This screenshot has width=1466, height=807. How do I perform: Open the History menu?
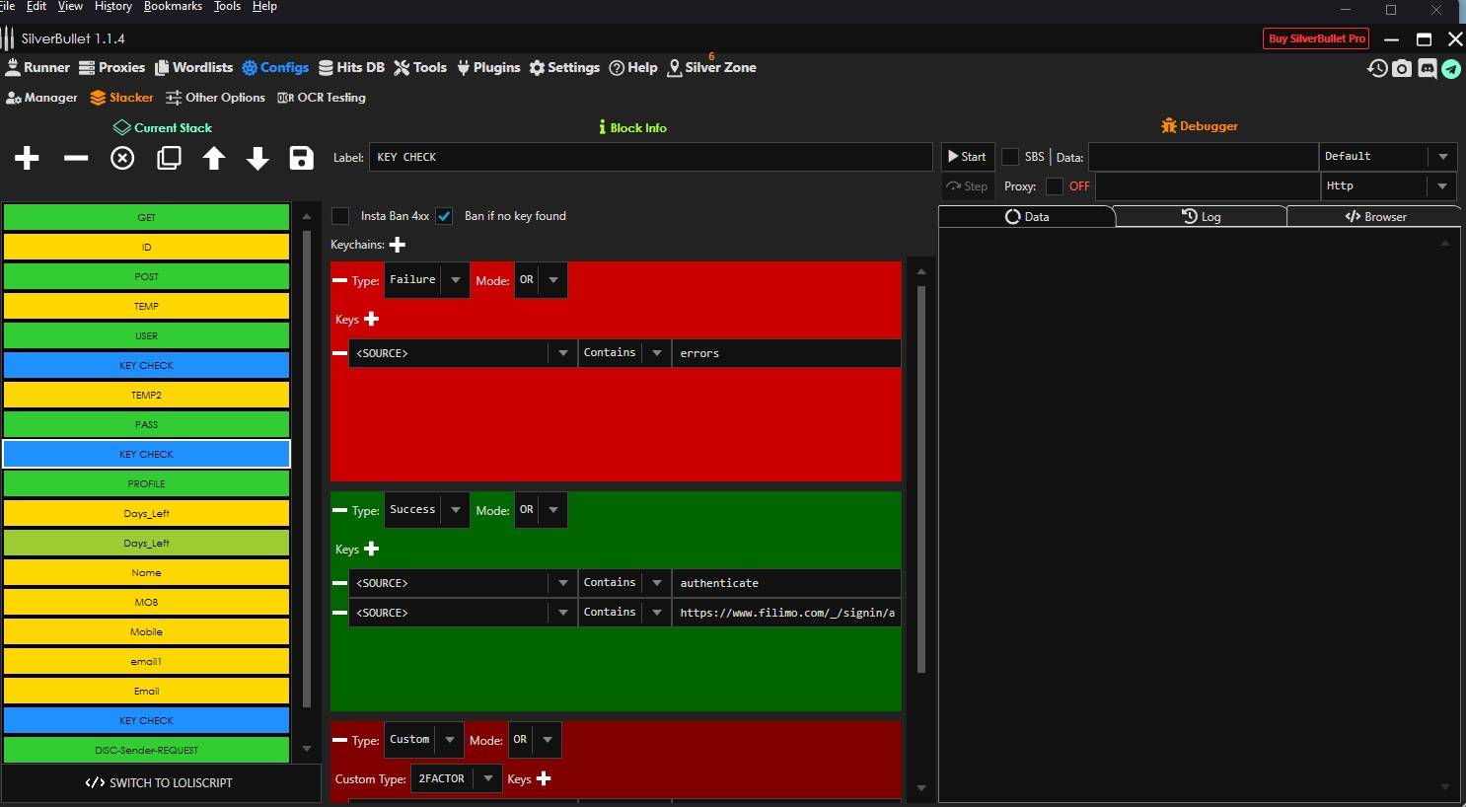[113, 6]
